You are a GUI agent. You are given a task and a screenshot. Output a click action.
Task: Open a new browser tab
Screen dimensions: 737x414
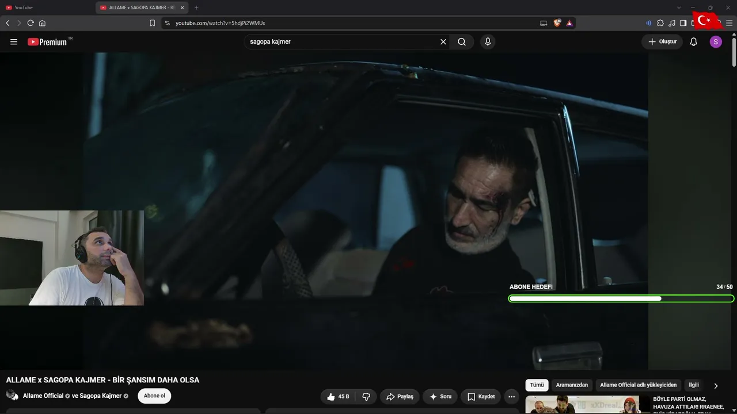pos(196,7)
